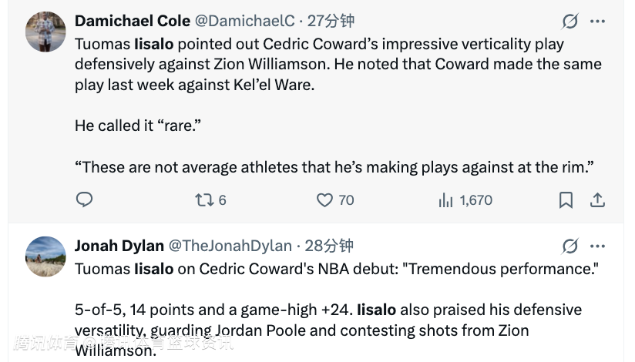Click Grok icon on Jonah Dylan's tweet
635x362 pixels.
pyautogui.click(x=570, y=246)
